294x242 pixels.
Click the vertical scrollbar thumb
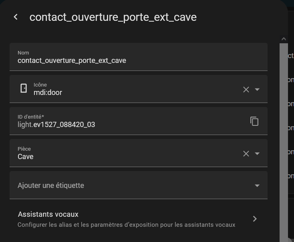point(284,143)
